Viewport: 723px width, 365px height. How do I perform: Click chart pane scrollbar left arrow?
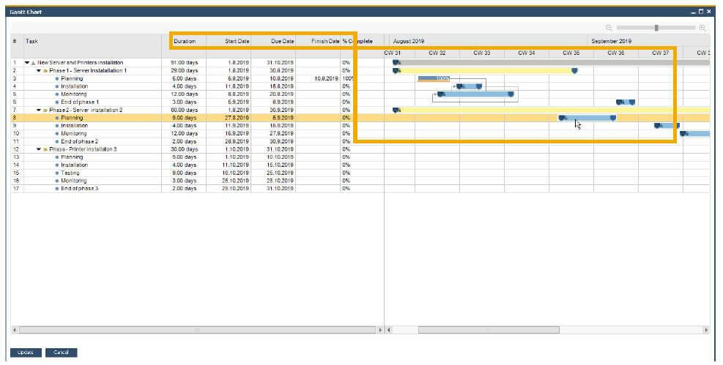[389, 330]
